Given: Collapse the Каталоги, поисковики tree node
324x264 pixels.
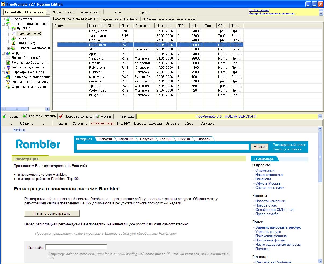Looking at the screenshot, I should tap(3, 24).
